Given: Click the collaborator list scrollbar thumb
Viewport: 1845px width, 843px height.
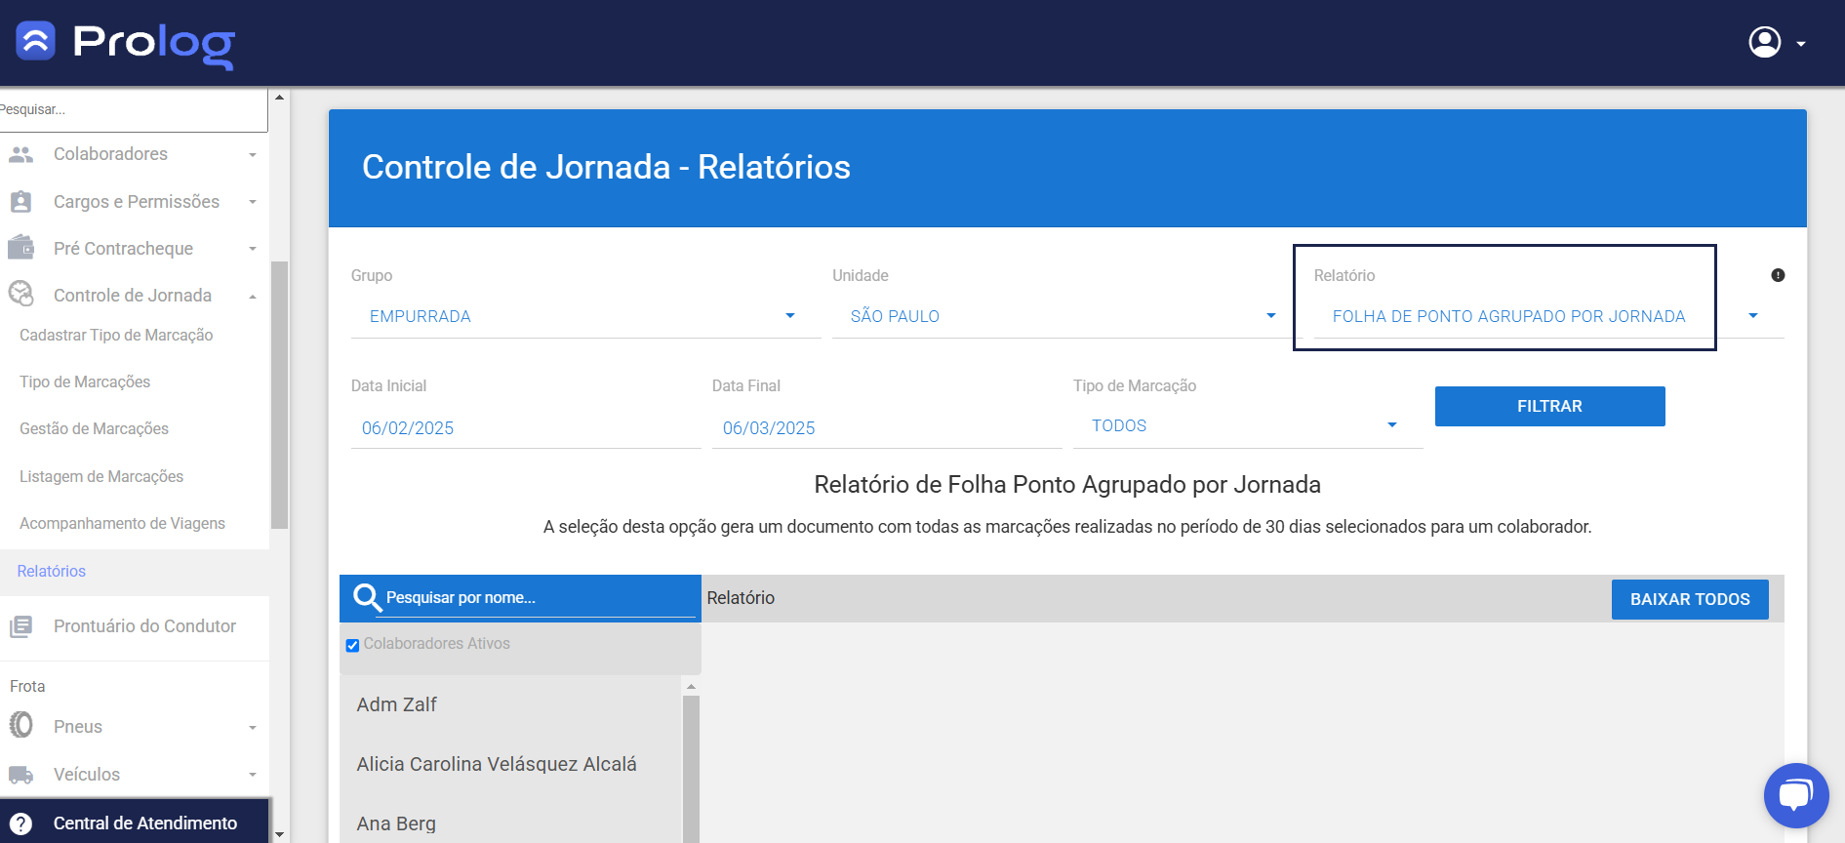Looking at the screenshot, I should pyautogui.click(x=691, y=769).
